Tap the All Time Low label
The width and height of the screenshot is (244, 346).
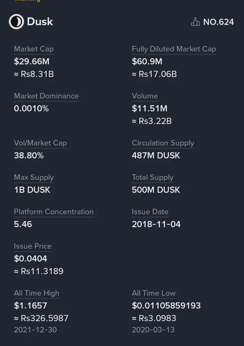(x=154, y=293)
